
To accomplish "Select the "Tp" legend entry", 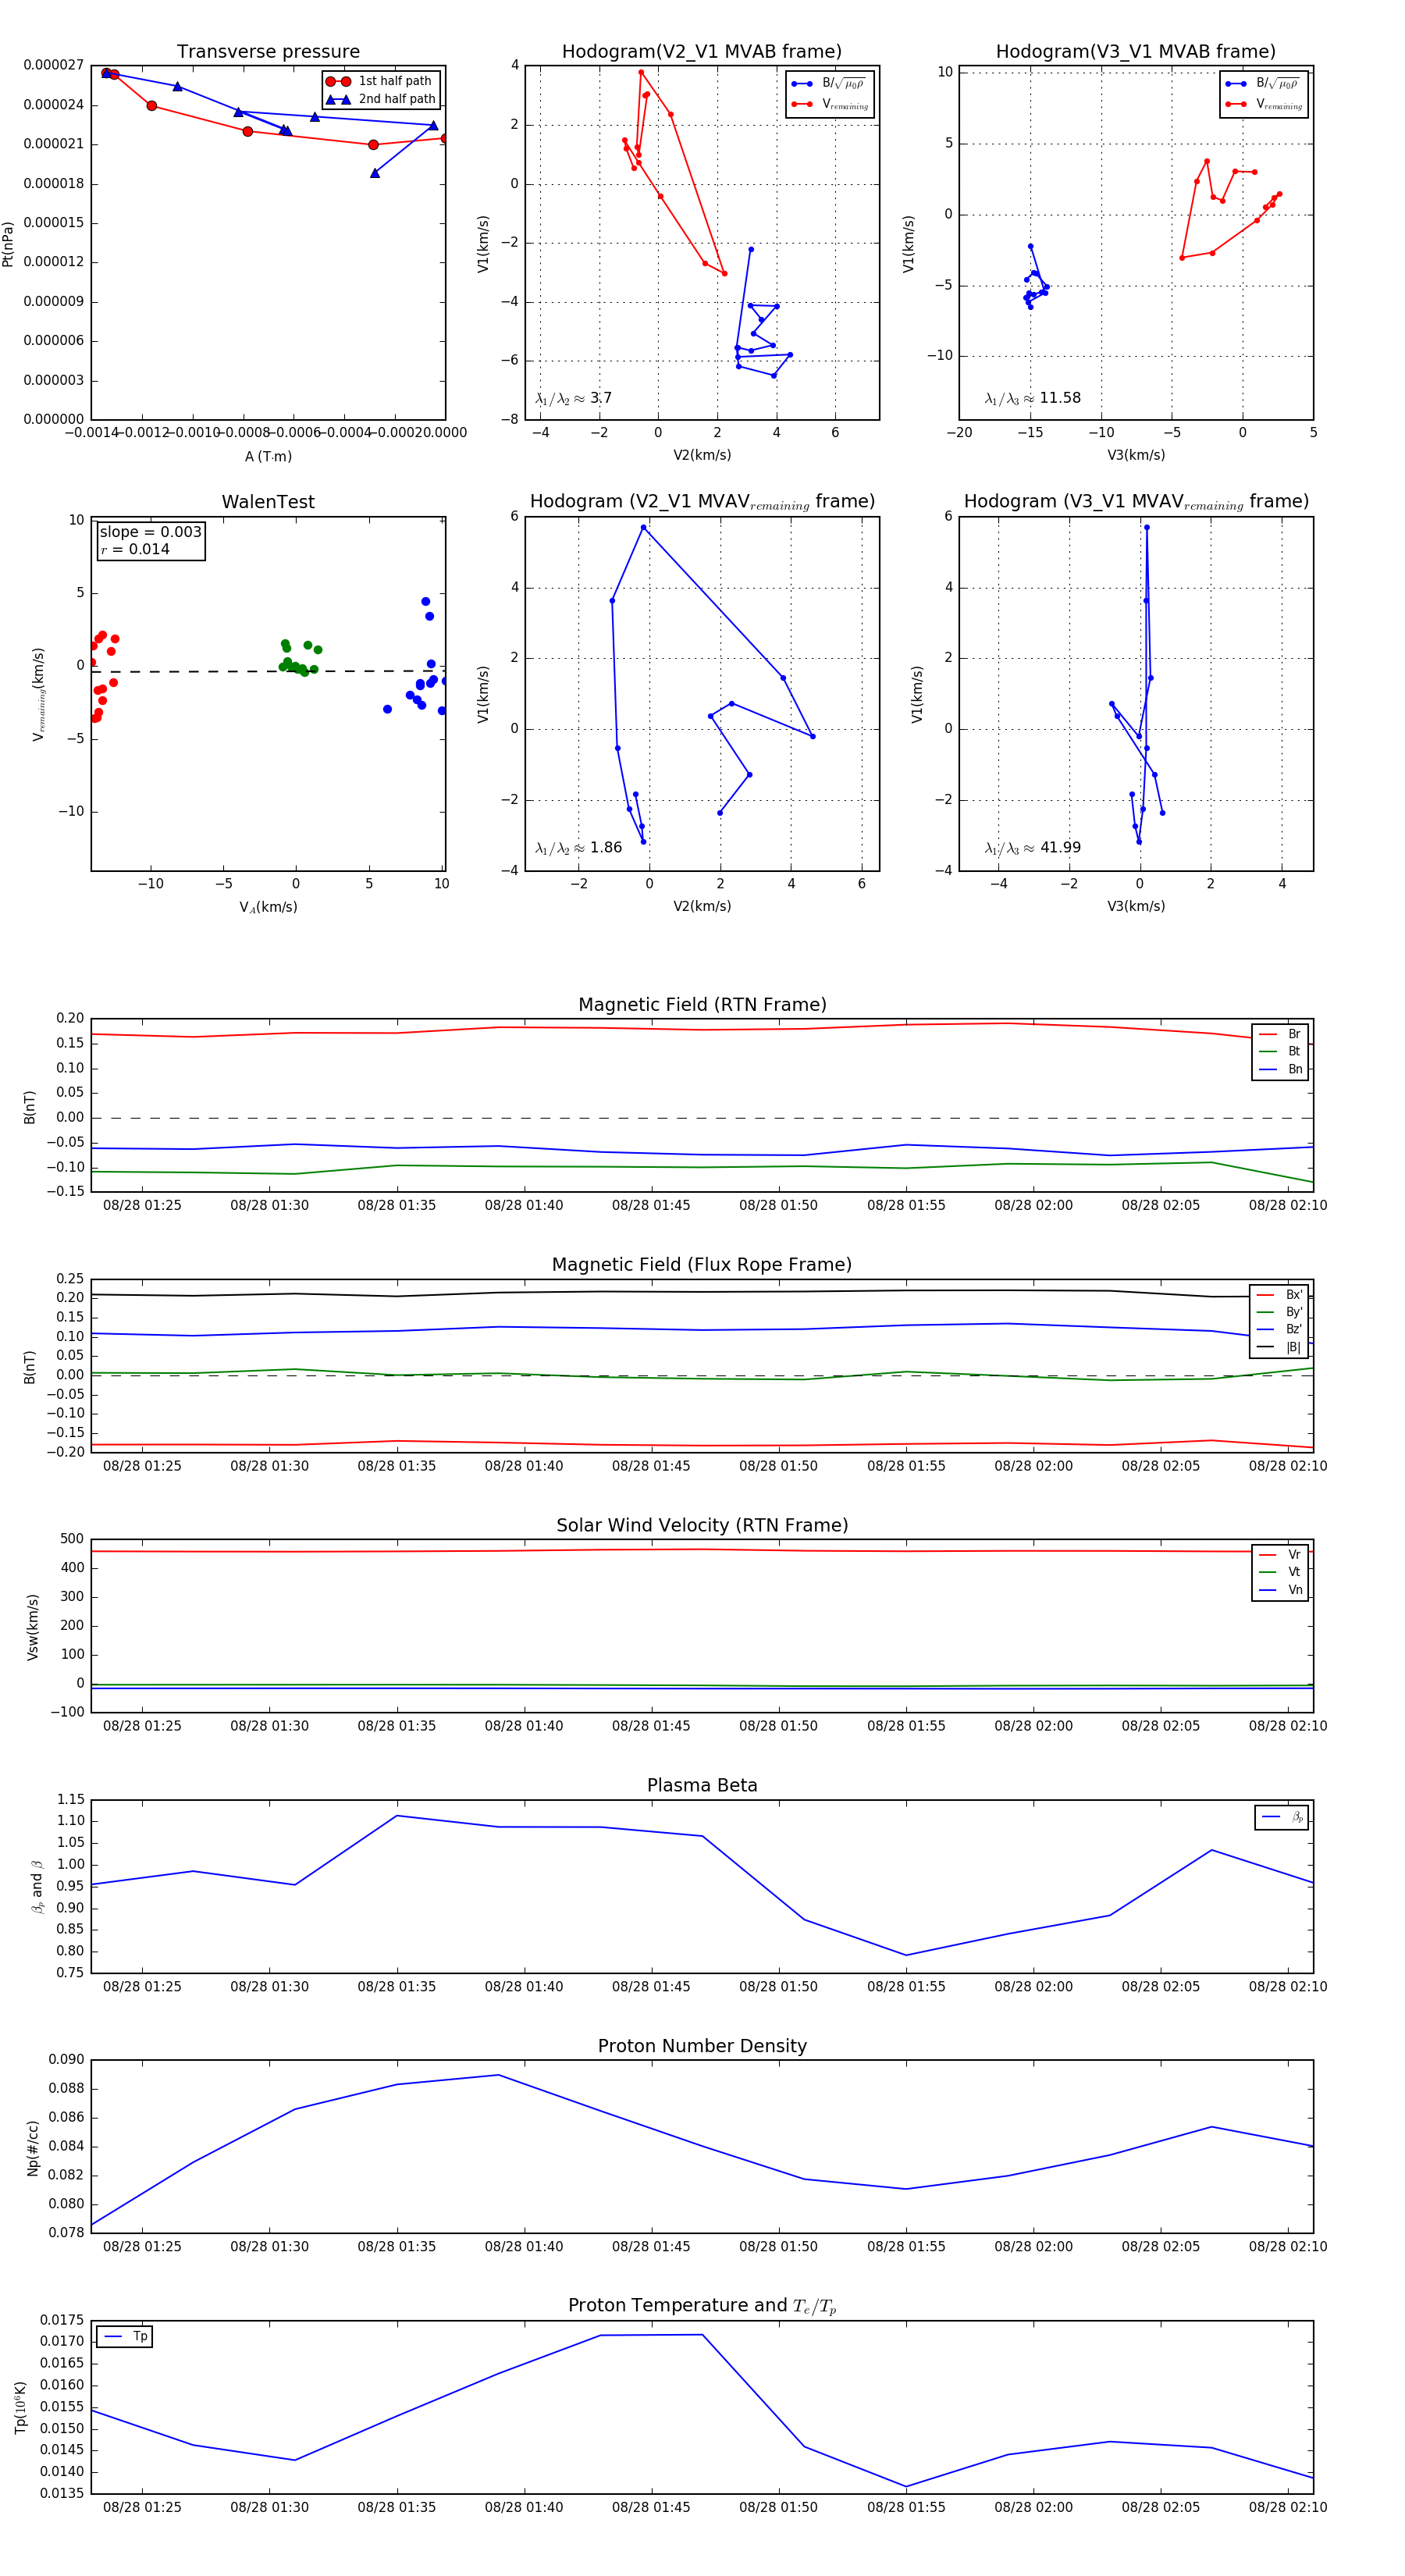I will [x=125, y=2336].
